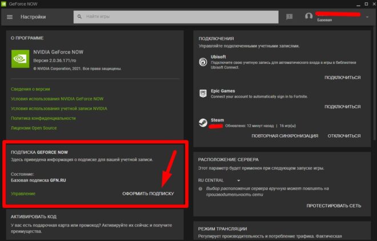This screenshot has height=241, width=377.
Task: Click the server location info icon
Action: tap(200, 189)
